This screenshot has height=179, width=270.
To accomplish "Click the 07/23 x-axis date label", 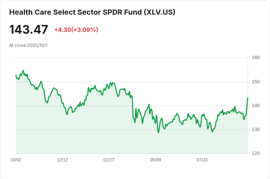I will pos(202,160).
